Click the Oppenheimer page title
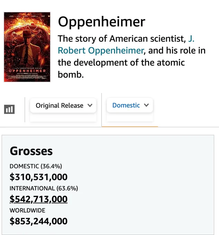Viewport: 219px width, 235px height. pyautogui.click(x=102, y=22)
